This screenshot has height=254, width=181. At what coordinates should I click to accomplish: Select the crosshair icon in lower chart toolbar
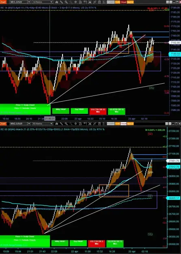pos(75,124)
